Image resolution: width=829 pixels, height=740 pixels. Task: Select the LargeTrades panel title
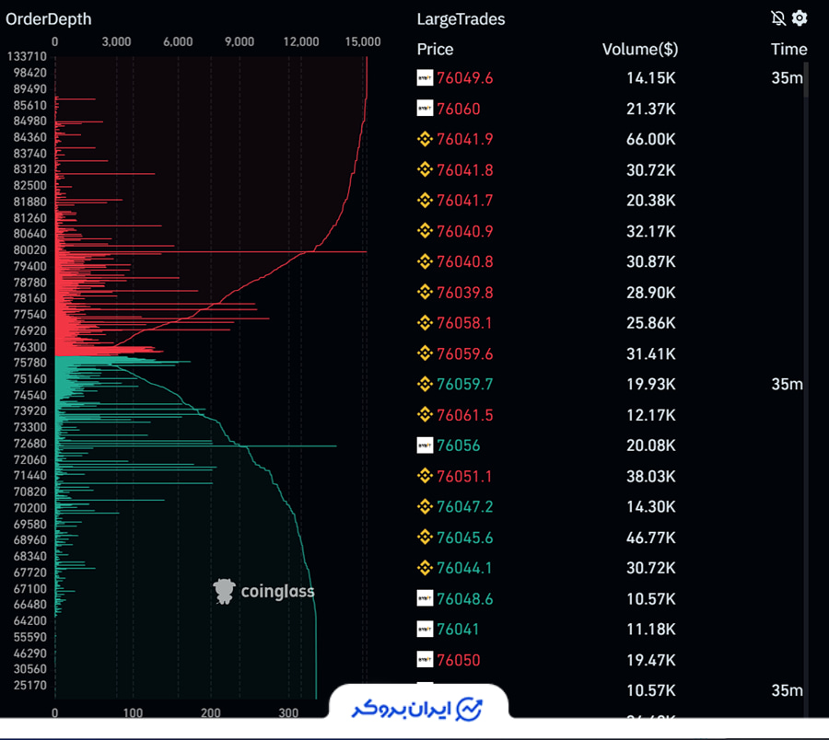pos(461,19)
